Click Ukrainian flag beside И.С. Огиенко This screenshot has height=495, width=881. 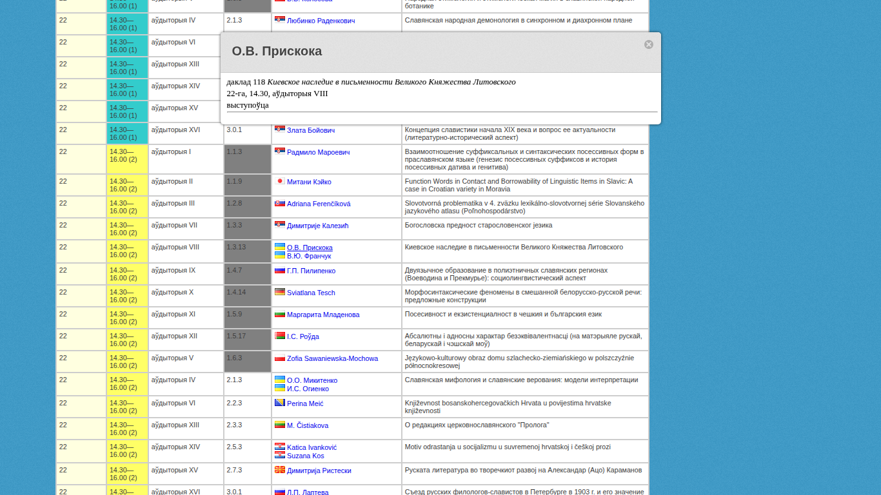point(280,388)
